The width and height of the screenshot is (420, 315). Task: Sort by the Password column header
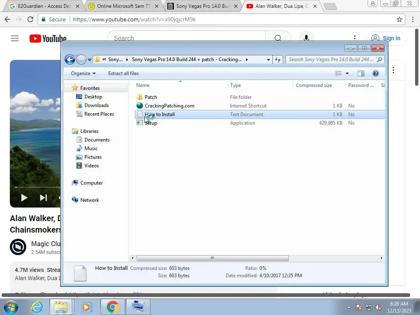361,85
